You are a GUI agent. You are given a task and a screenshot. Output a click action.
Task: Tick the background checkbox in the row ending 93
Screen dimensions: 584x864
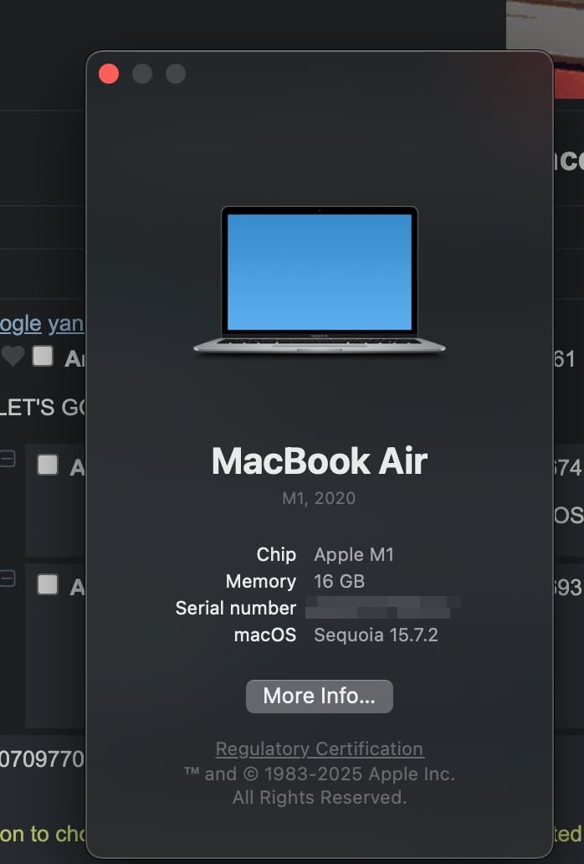[48, 584]
